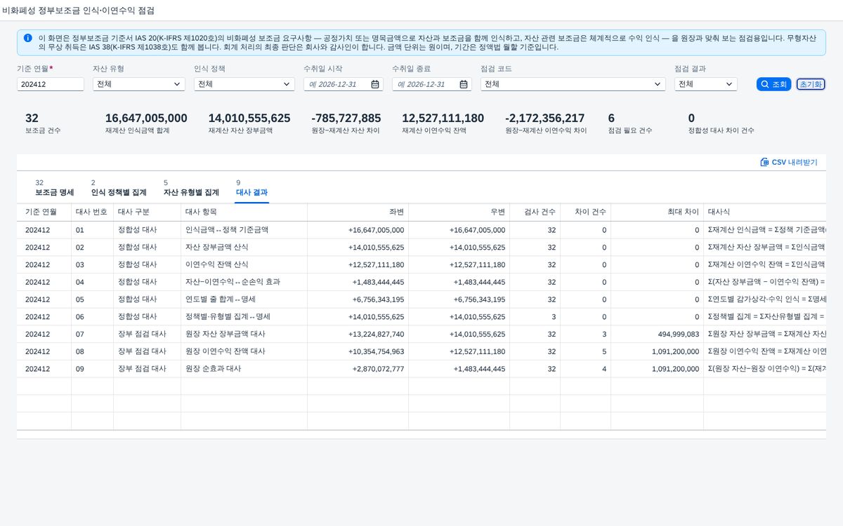843x526 pixels.
Task: Download results with CSV 내려받기
Action: pyautogui.click(x=789, y=162)
